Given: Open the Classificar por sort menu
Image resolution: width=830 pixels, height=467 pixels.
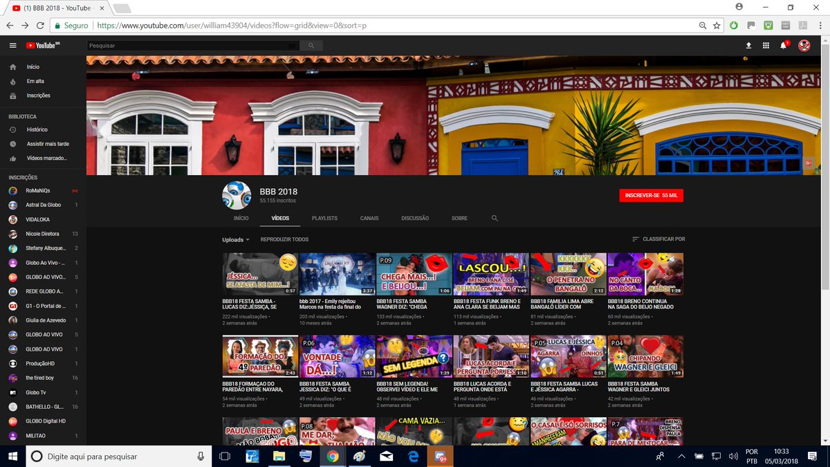Looking at the screenshot, I should (x=658, y=239).
